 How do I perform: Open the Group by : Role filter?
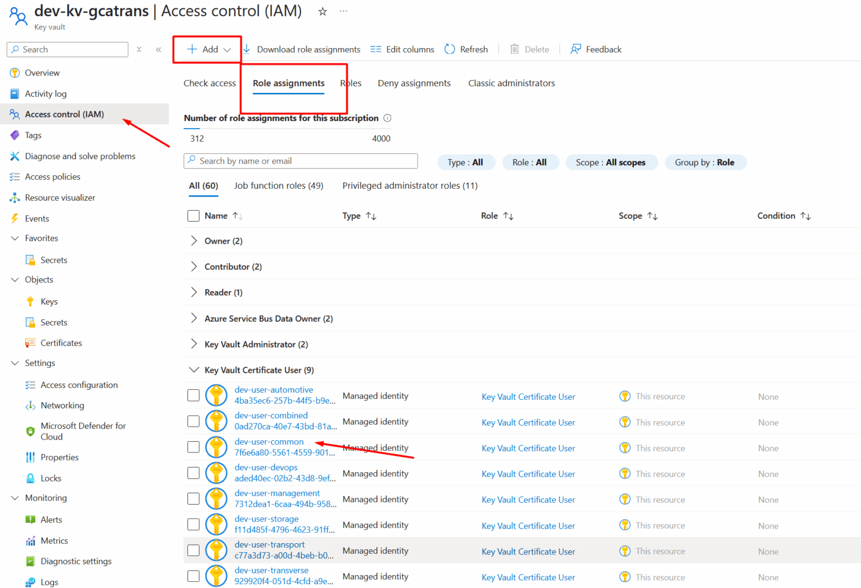click(x=705, y=162)
